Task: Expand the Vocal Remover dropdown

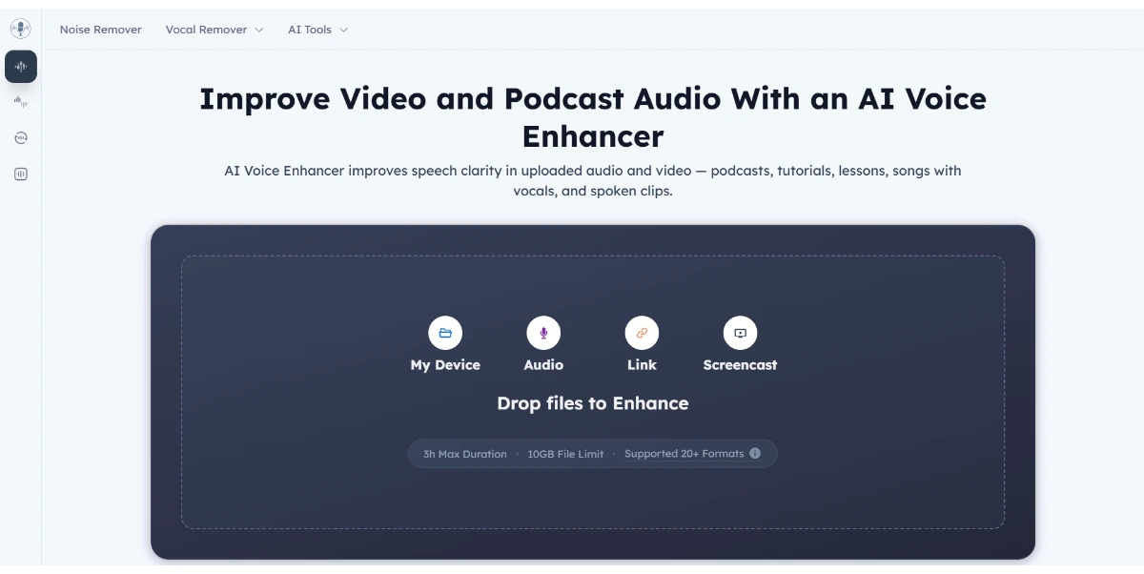Action: pyautogui.click(x=214, y=30)
